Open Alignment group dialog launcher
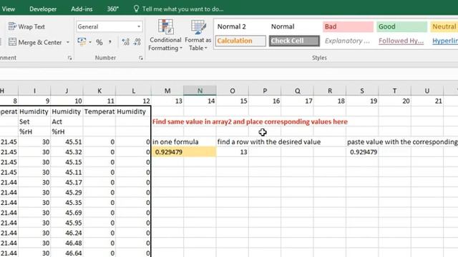 [x=69, y=58]
